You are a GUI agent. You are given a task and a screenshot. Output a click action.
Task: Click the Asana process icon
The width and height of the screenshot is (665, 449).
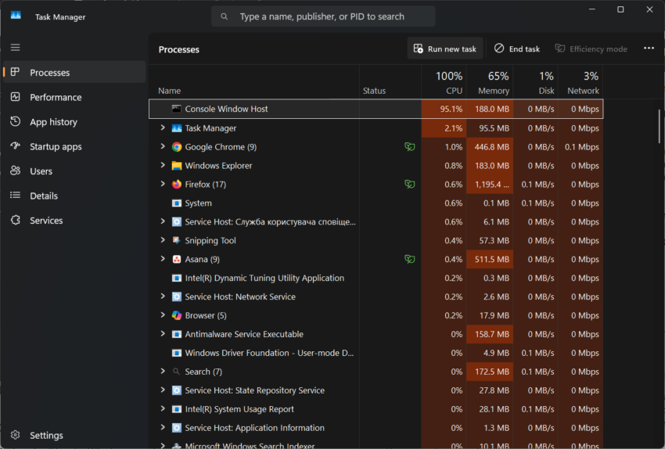coord(177,259)
